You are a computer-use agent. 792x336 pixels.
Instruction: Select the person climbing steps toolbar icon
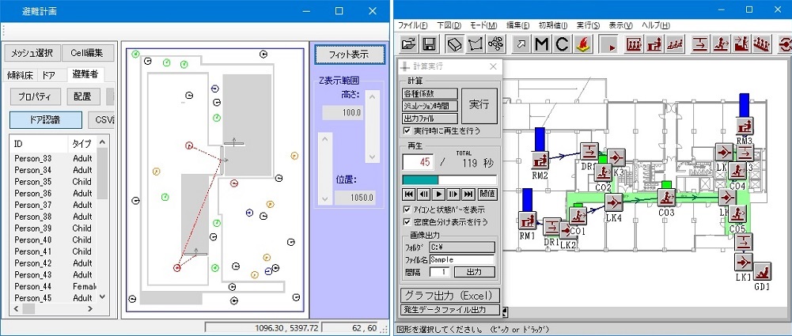pos(741,44)
